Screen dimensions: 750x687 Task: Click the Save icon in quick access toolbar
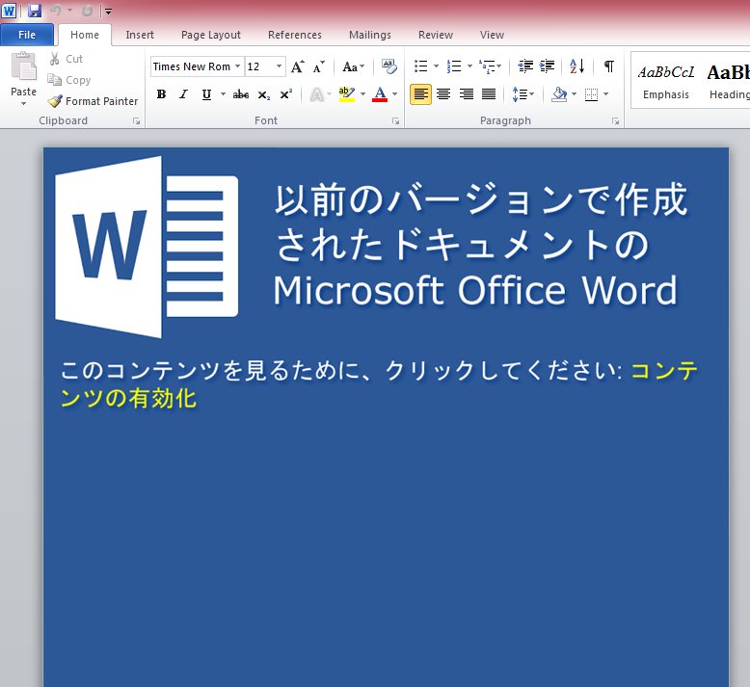[35, 11]
